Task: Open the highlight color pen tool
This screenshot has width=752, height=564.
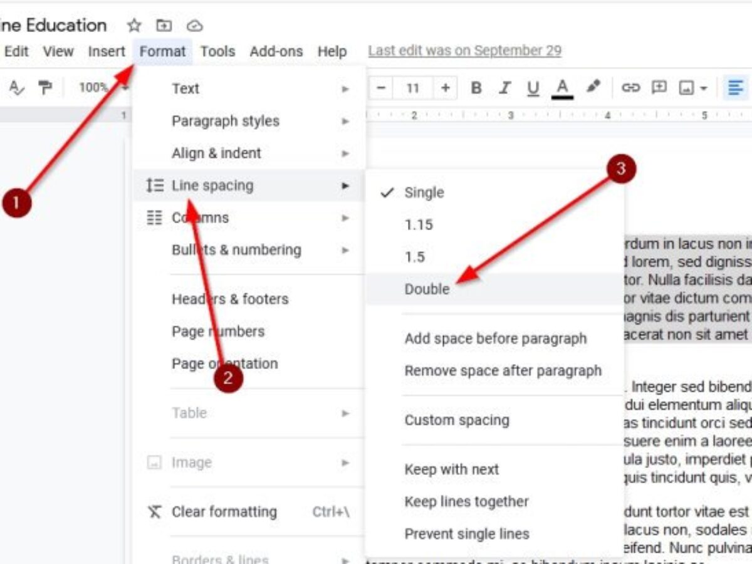Action: click(x=592, y=87)
